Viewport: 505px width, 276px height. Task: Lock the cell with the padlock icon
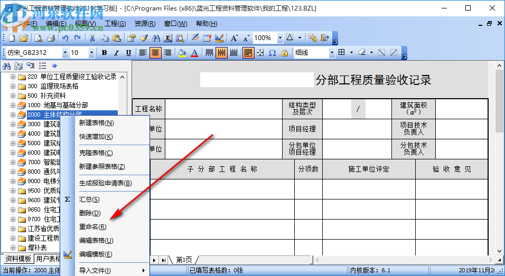point(284,52)
